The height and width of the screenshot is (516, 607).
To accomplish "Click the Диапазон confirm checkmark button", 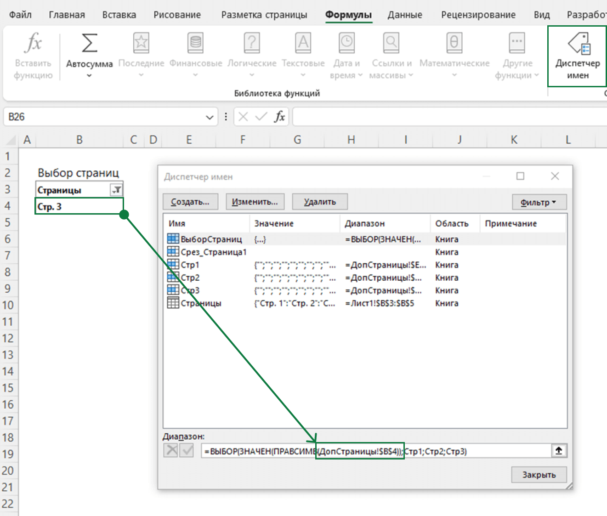I will pos(187,450).
